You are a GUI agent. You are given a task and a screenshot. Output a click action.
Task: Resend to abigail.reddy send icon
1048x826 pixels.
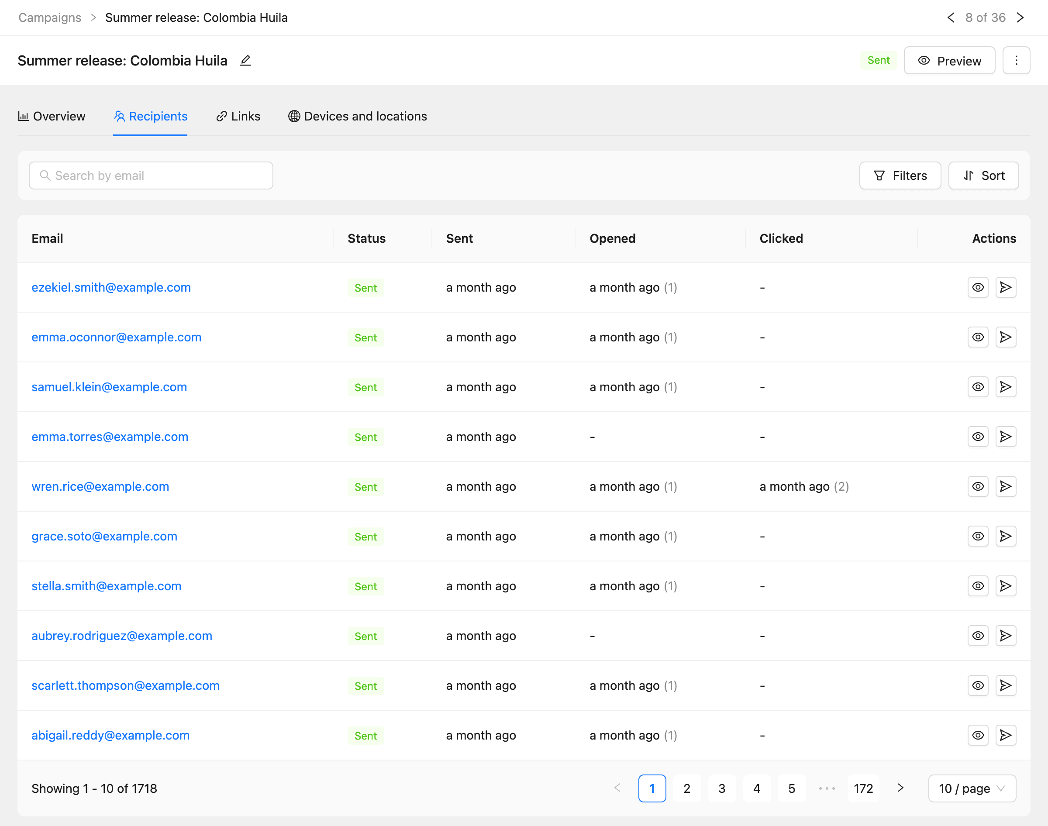pyautogui.click(x=1006, y=736)
